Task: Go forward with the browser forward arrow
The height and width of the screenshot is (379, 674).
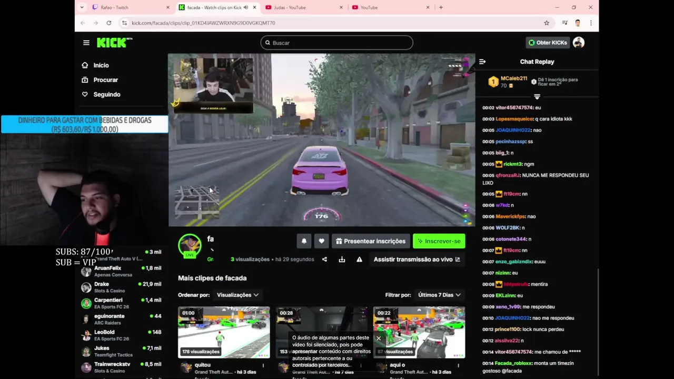Action: [x=95, y=23]
